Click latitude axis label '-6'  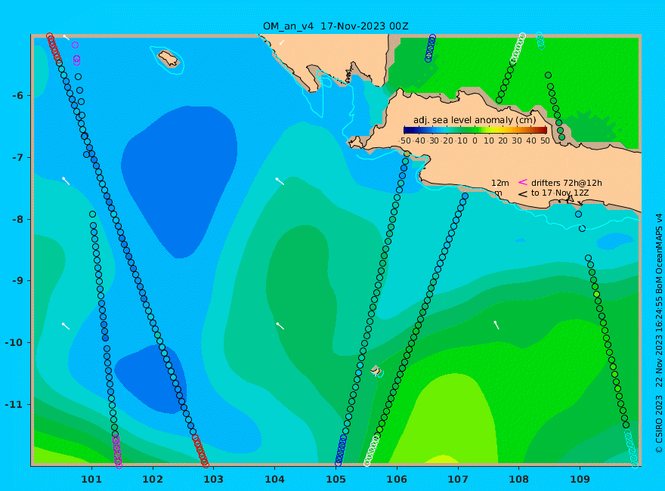17,95
